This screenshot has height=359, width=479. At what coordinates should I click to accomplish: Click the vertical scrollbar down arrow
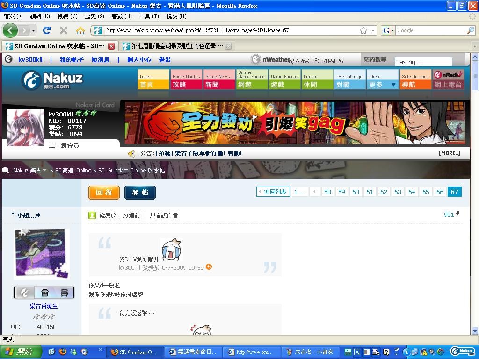[x=475, y=330]
